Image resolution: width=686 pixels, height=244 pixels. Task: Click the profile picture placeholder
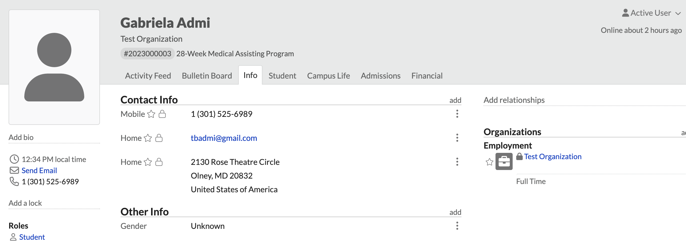pos(54,67)
